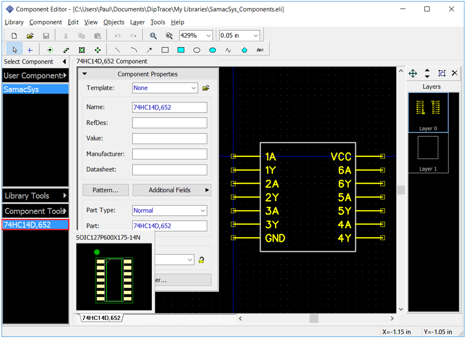Open the 429% zoom level dropdown
Image resolution: width=466 pixels, height=338 pixels.
[x=208, y=35]
